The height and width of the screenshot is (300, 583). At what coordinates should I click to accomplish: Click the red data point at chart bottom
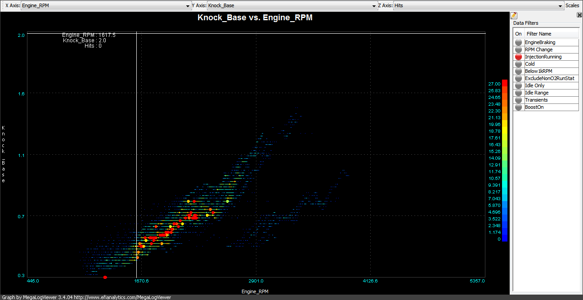click(x=105, y=278)
